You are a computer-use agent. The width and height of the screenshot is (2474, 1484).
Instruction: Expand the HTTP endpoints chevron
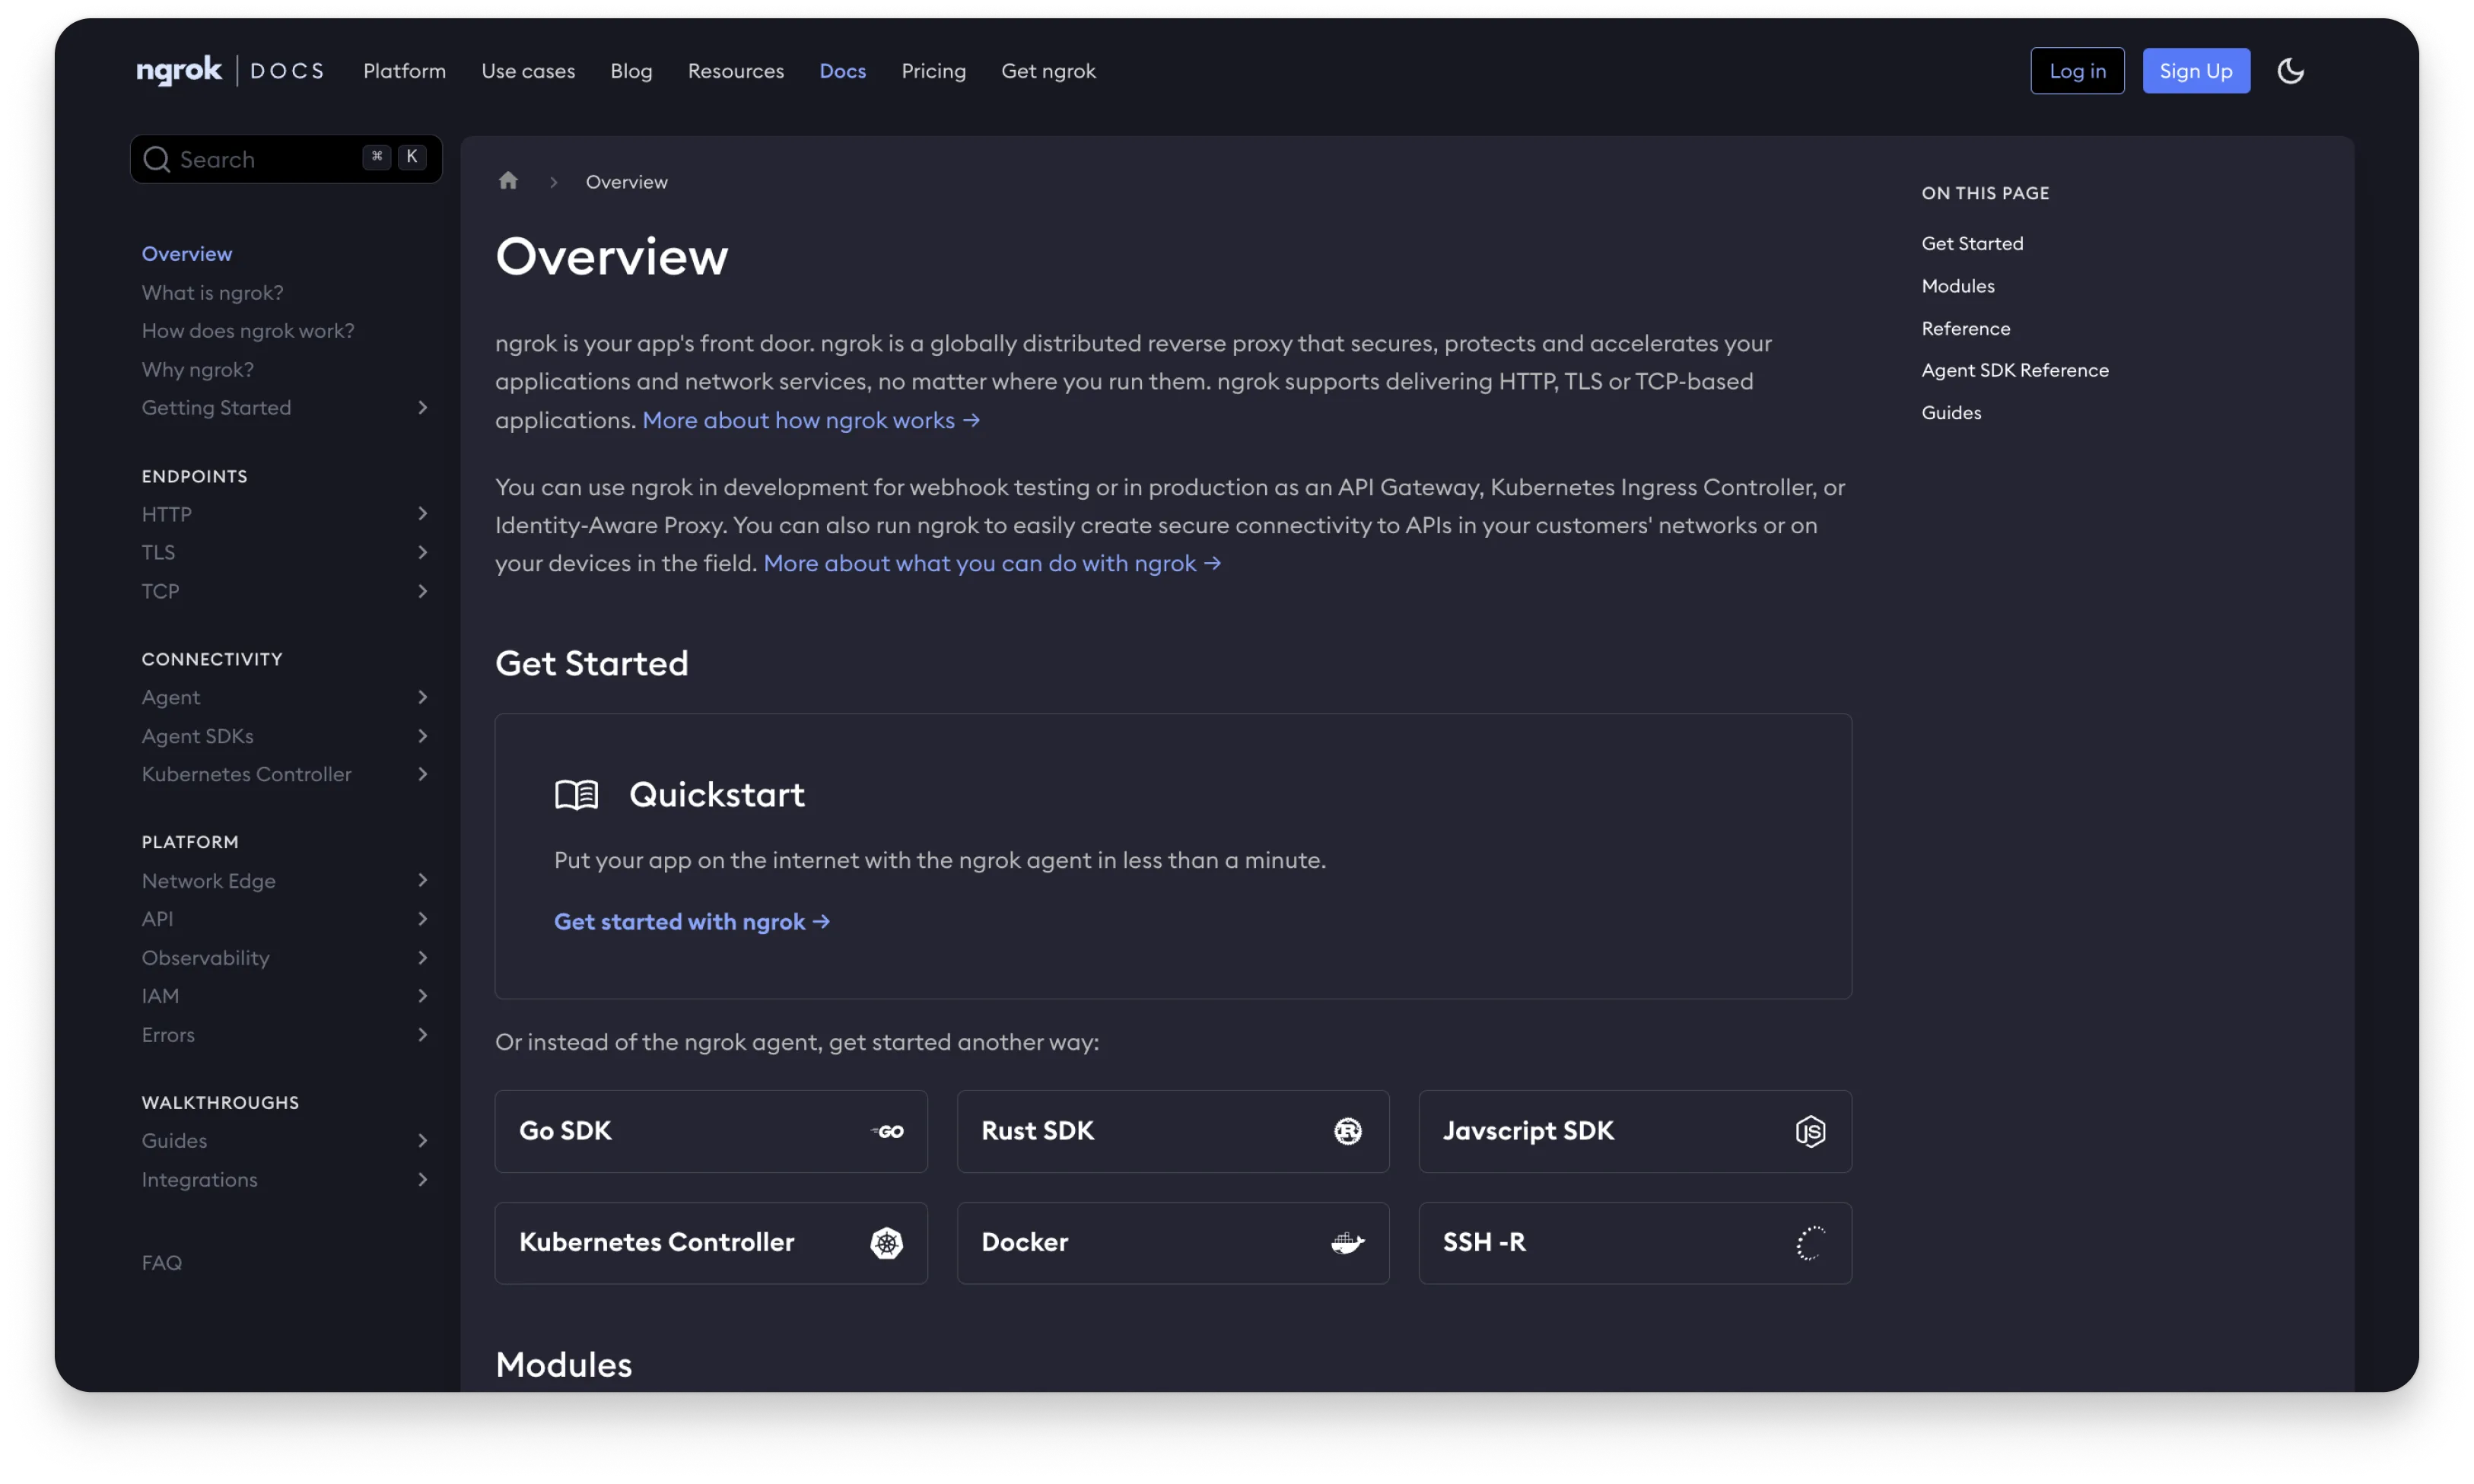point(422,514)
